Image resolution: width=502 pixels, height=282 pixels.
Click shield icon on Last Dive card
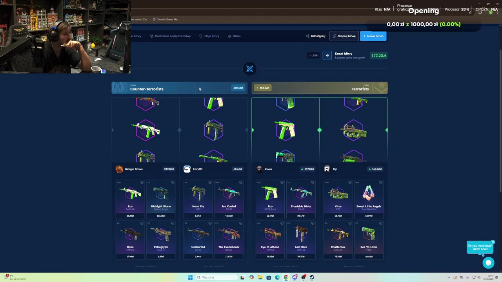(x=313, y=223)
